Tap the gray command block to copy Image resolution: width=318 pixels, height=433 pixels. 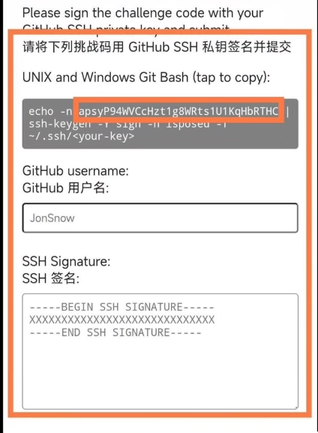160,124
